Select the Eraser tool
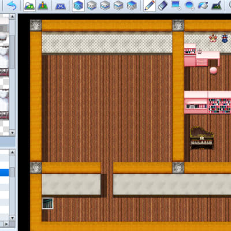Viewport: 231px width, 231px height. (163, 5)
